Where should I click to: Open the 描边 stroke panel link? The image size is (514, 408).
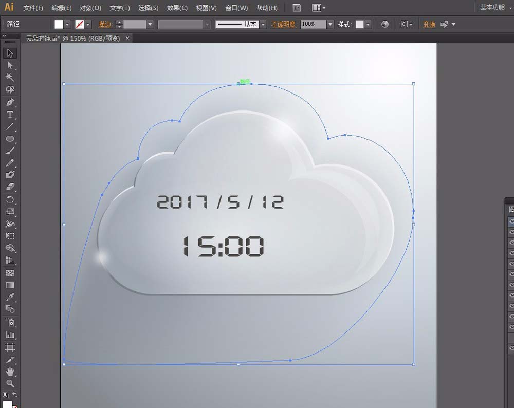[x=105, y=24]
